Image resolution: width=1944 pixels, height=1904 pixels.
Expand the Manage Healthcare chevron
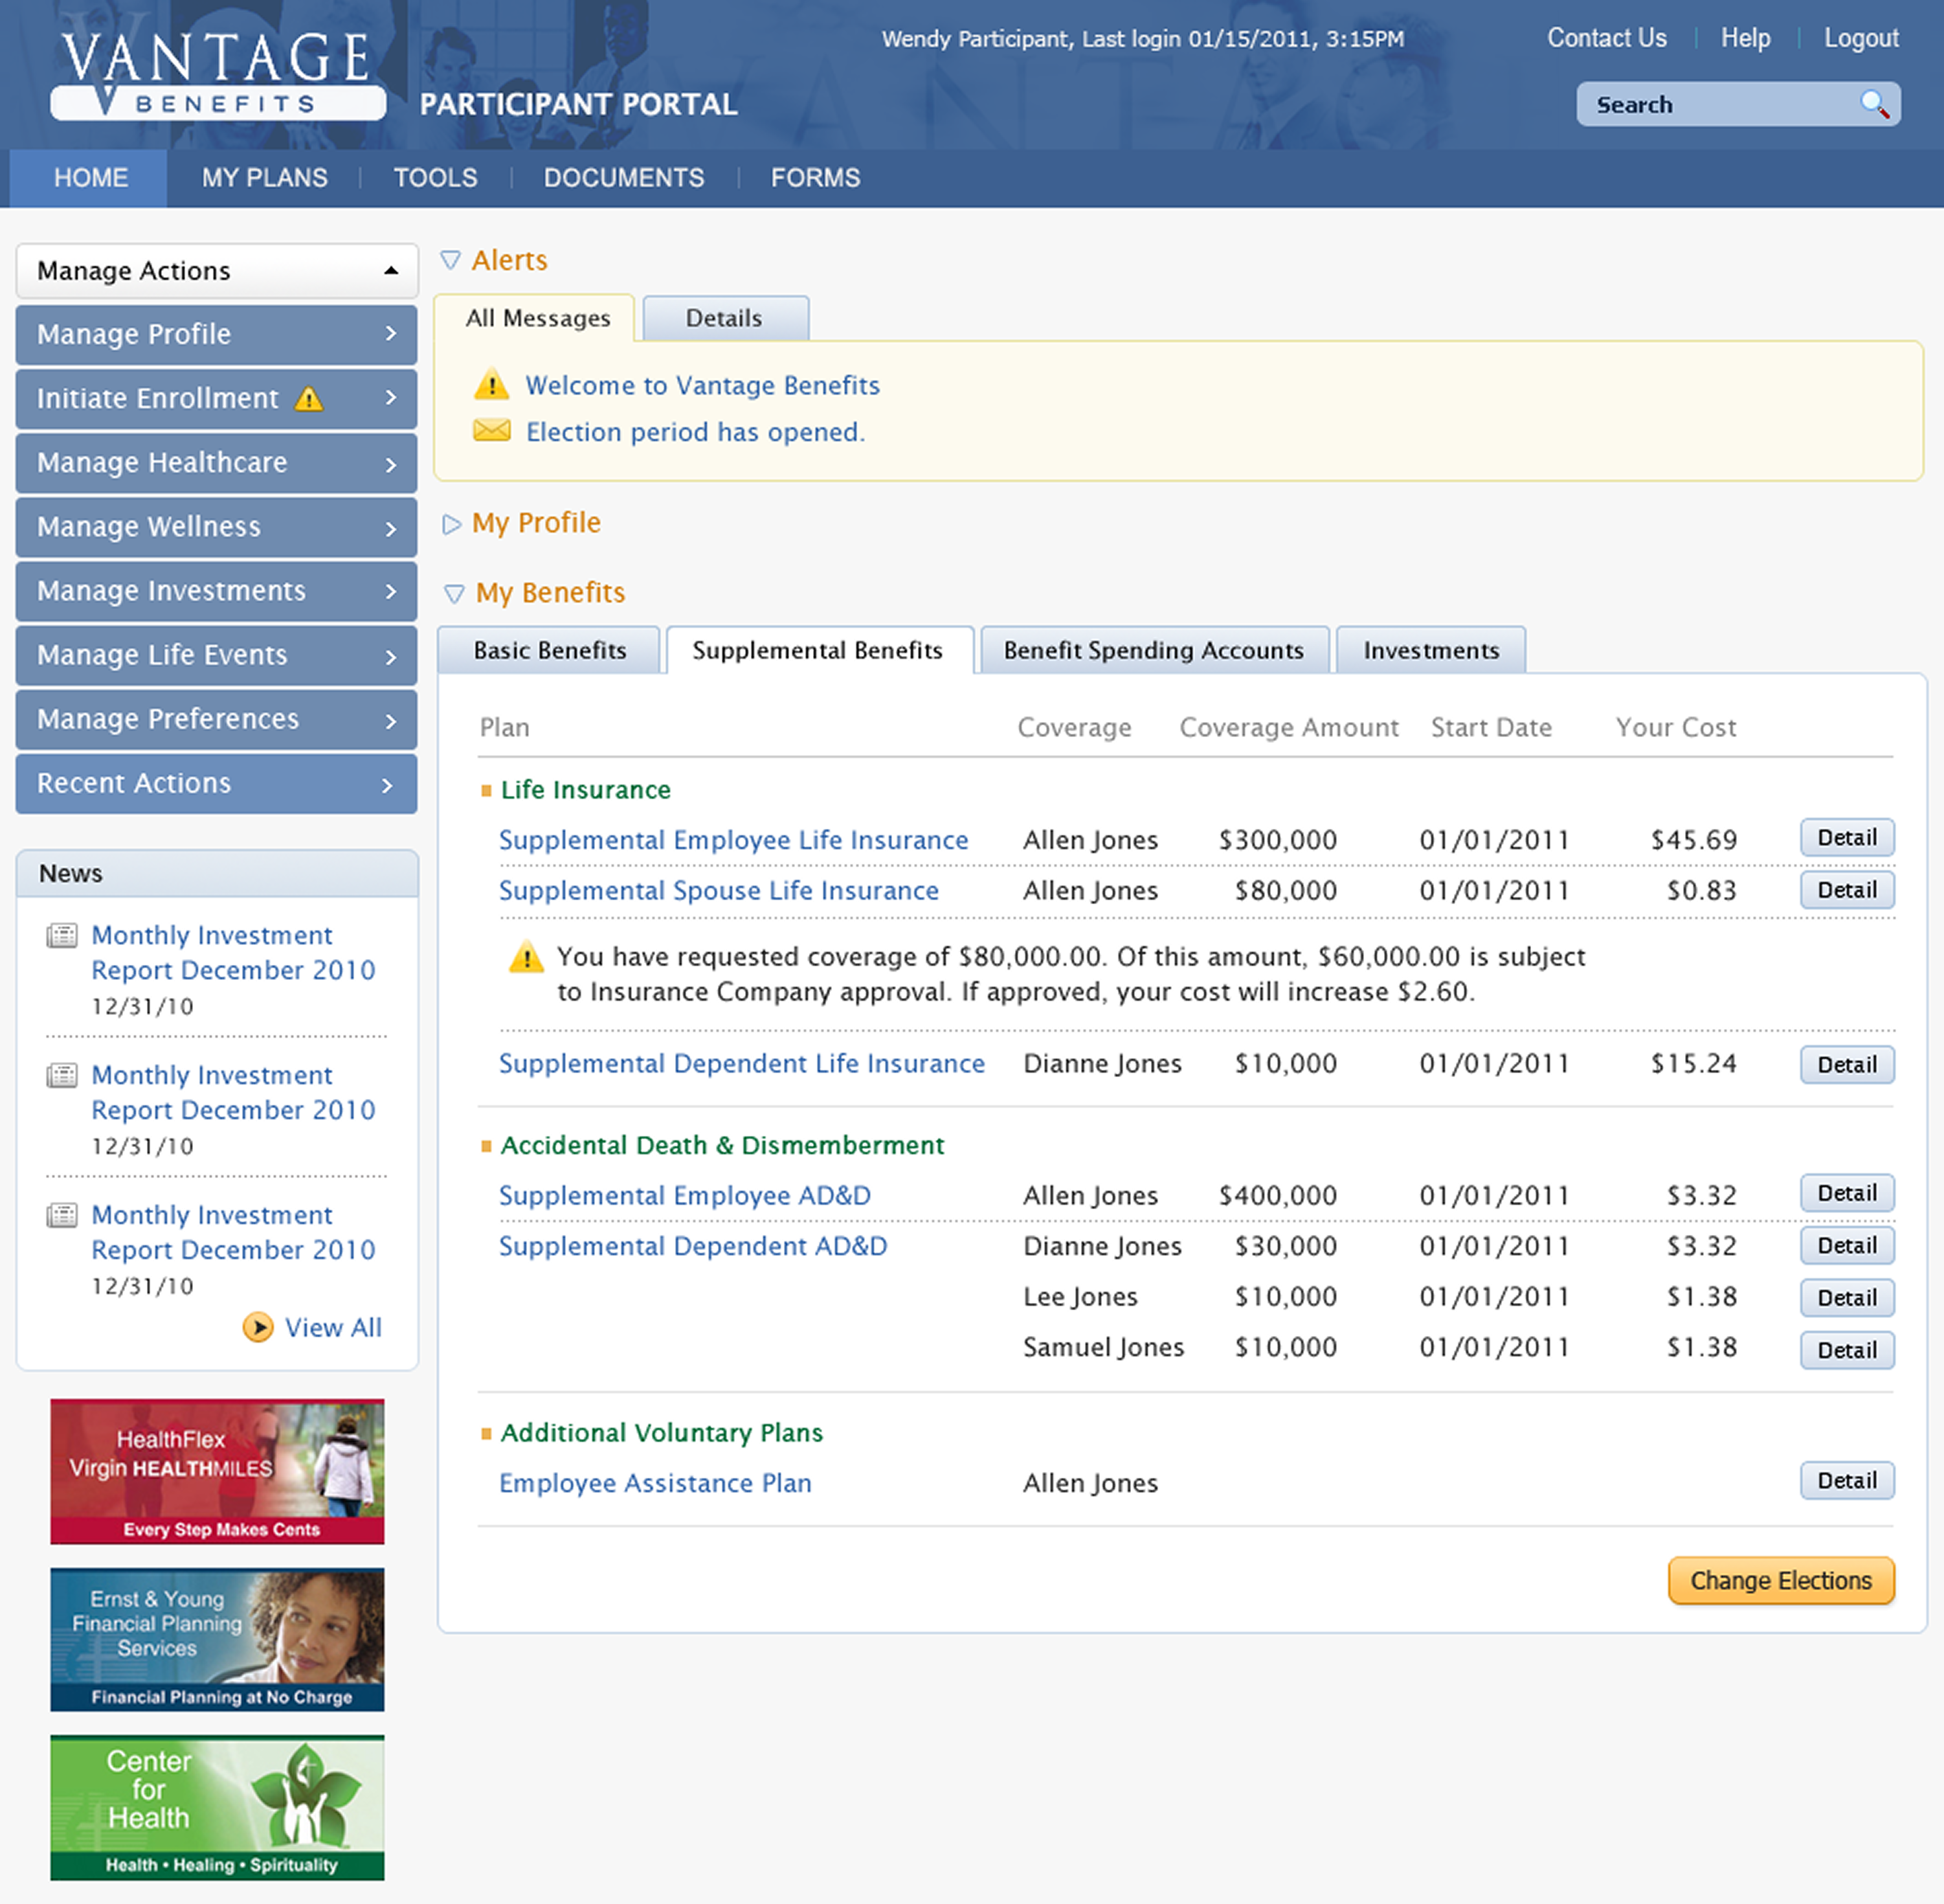click(391, 464)
